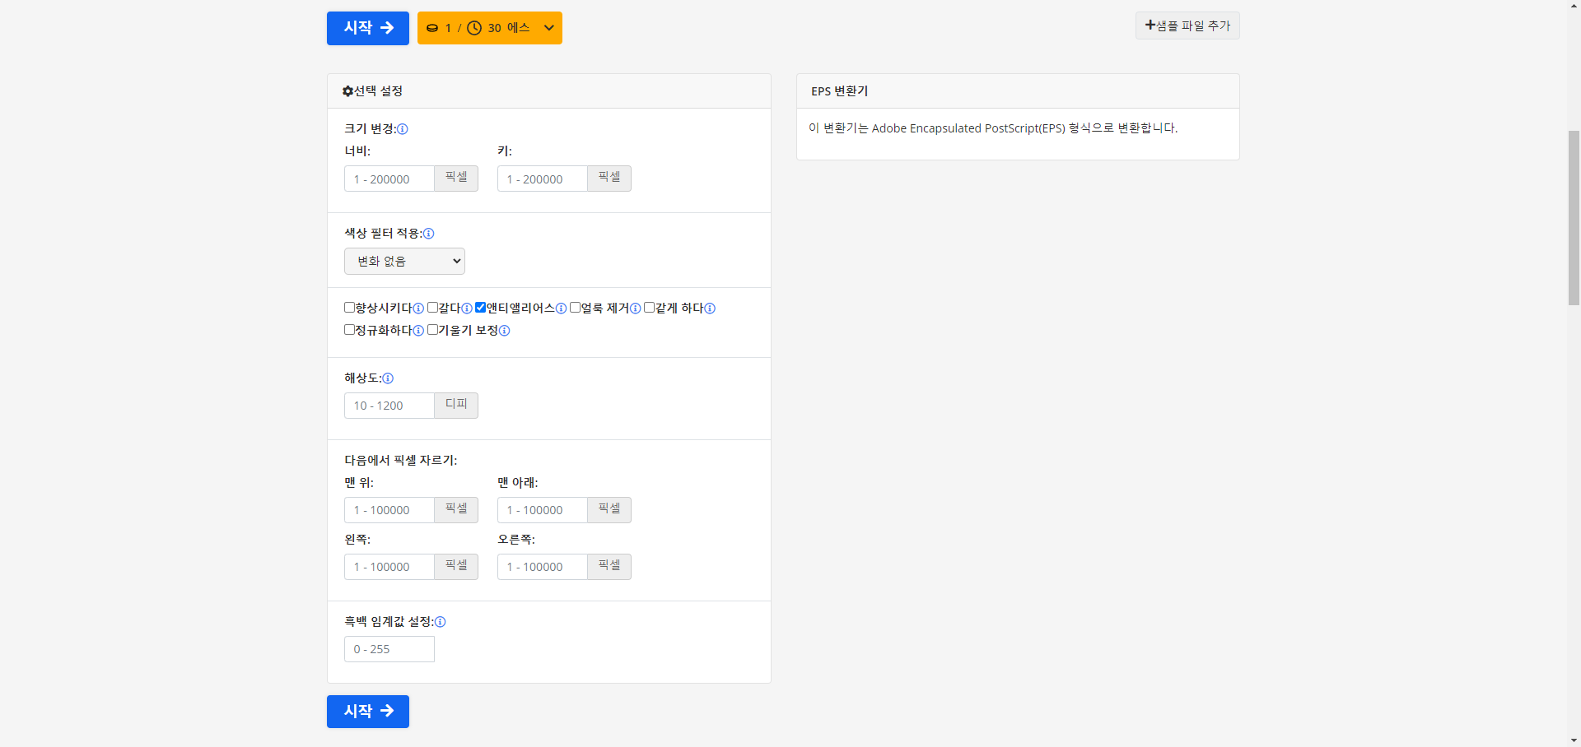1581x747 pixels.
Task: Click the 맨 아래 crop input field
Action: point(543,510)
